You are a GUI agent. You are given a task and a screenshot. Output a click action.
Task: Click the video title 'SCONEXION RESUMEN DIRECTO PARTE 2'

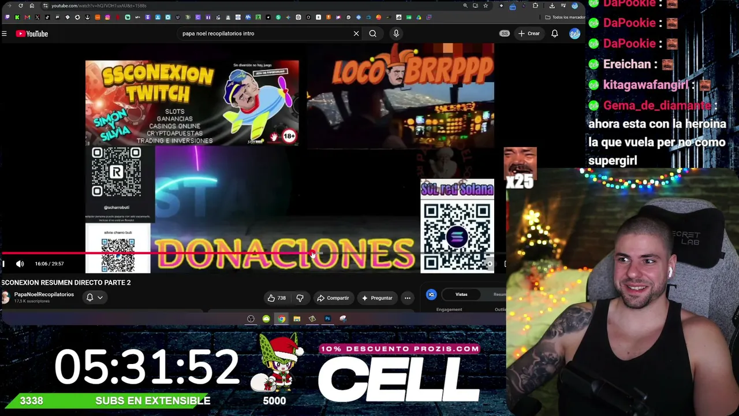pos(66,283)
